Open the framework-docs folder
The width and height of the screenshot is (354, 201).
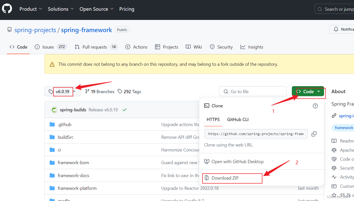pos(73,175)
